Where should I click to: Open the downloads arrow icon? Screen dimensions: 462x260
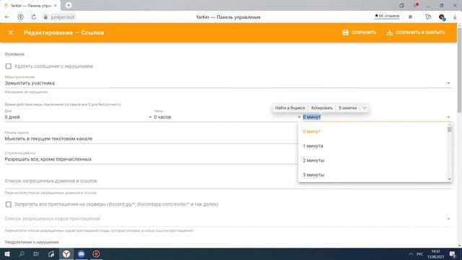tap(455, 17)
